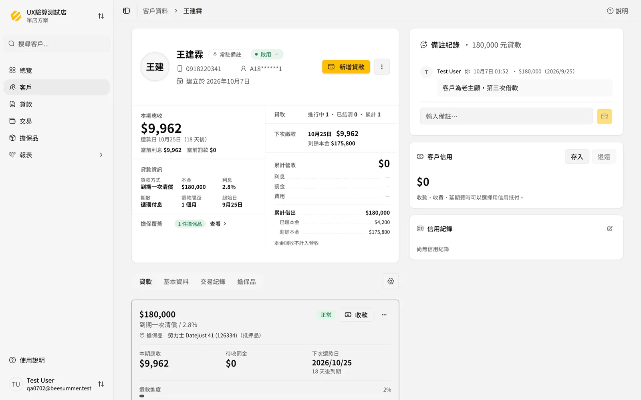Switch to the 貸款 tab
Image resolution: width=641 pixels, height=400 pixels.
tap(146, 282)
